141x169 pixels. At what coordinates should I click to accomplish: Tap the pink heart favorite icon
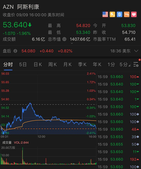(134, 15)
